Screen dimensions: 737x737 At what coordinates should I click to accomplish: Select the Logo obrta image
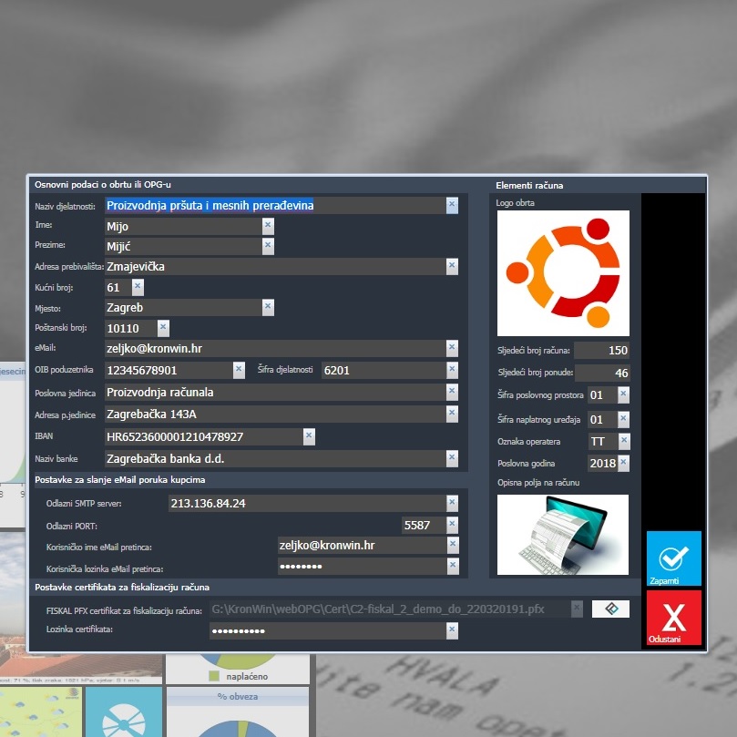coord(563,273)
